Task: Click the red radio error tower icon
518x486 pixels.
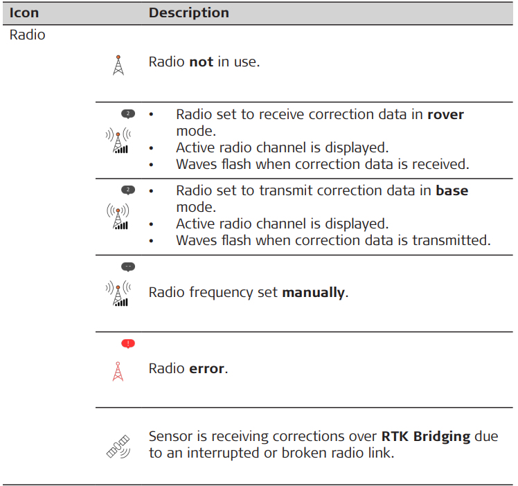Action: click(x=118, y=371)
